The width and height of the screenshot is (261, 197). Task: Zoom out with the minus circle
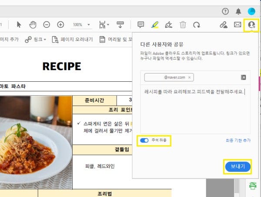click(x=47, y=25)
